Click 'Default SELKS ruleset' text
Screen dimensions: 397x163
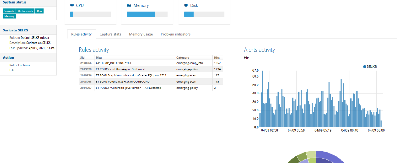35,38
